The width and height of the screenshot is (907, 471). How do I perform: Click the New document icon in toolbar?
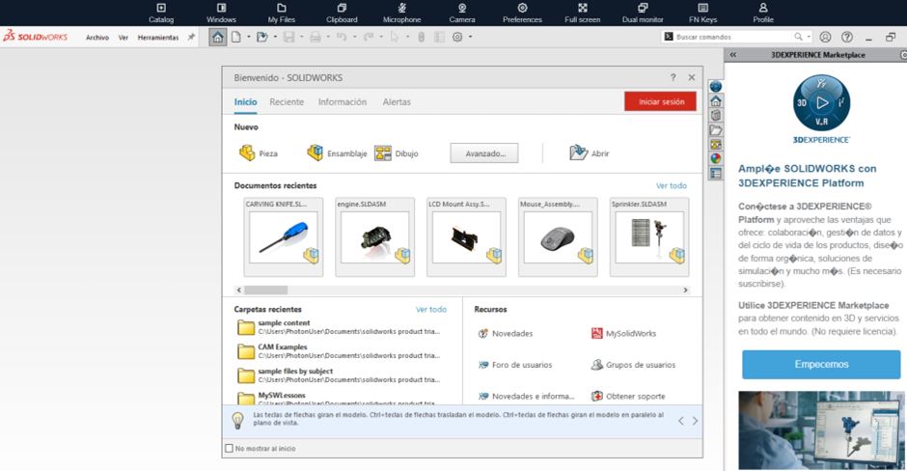pos(236,37)
